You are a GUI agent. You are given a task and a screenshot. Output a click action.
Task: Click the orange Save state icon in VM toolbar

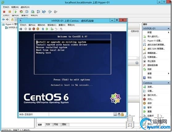[38, 29]
